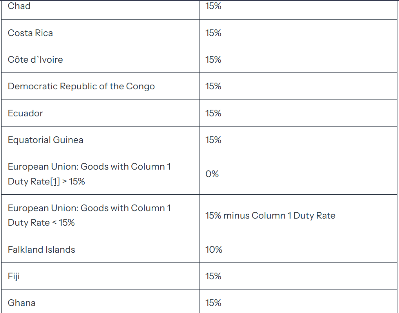Image resolution: width=399 pixels, height=313 pixels.
Task: Select the 15% rate beside Fiji
Action: coord(213,276)
